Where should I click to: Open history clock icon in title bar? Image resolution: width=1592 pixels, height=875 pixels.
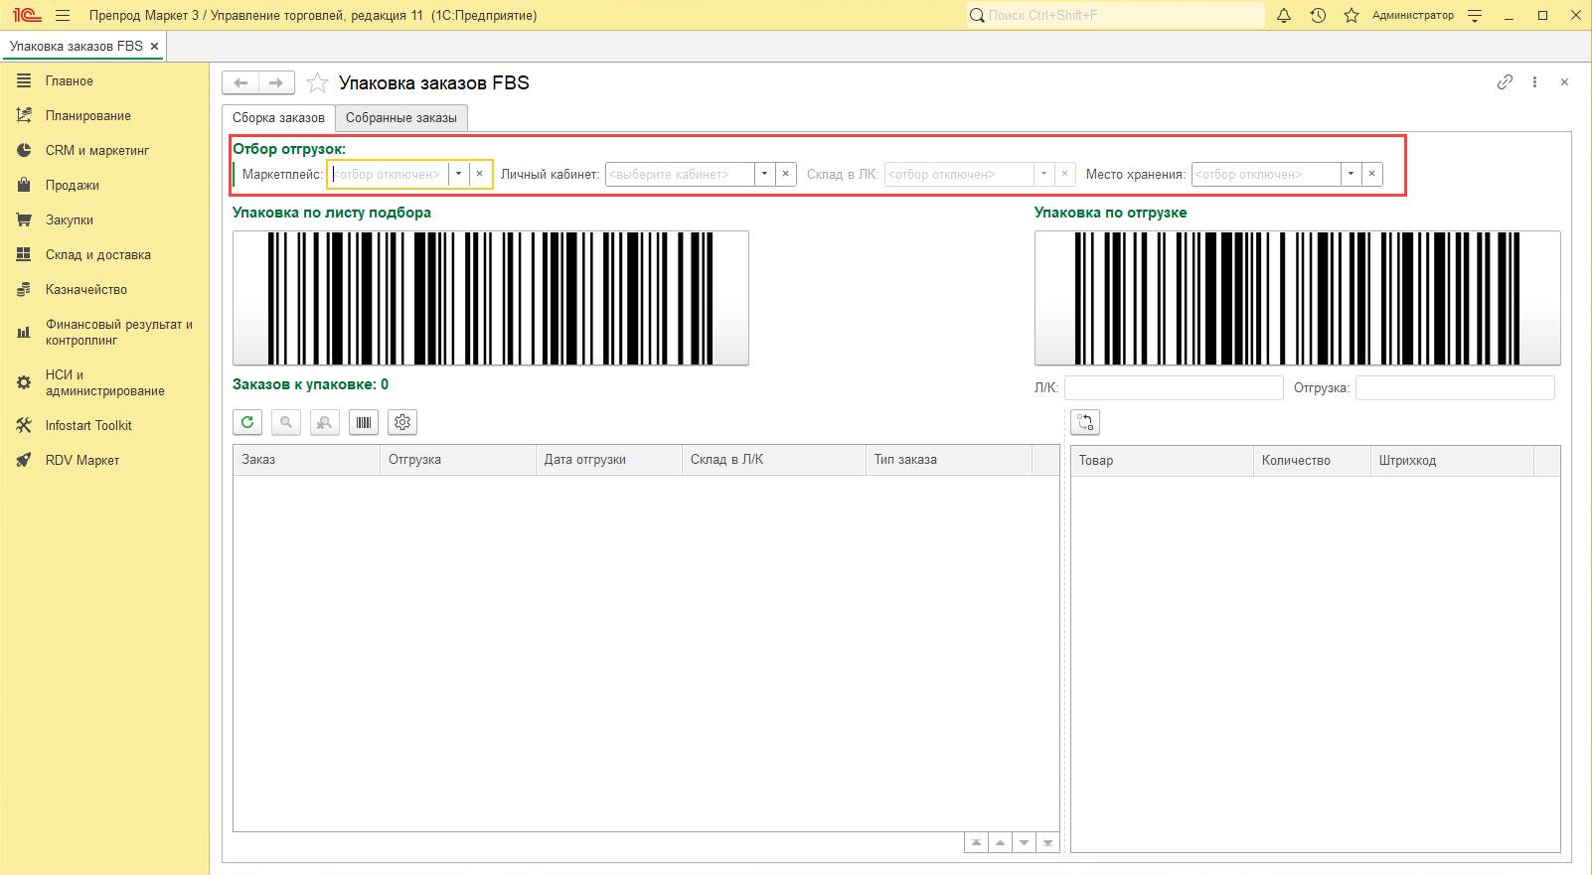tap(1318, 15)
